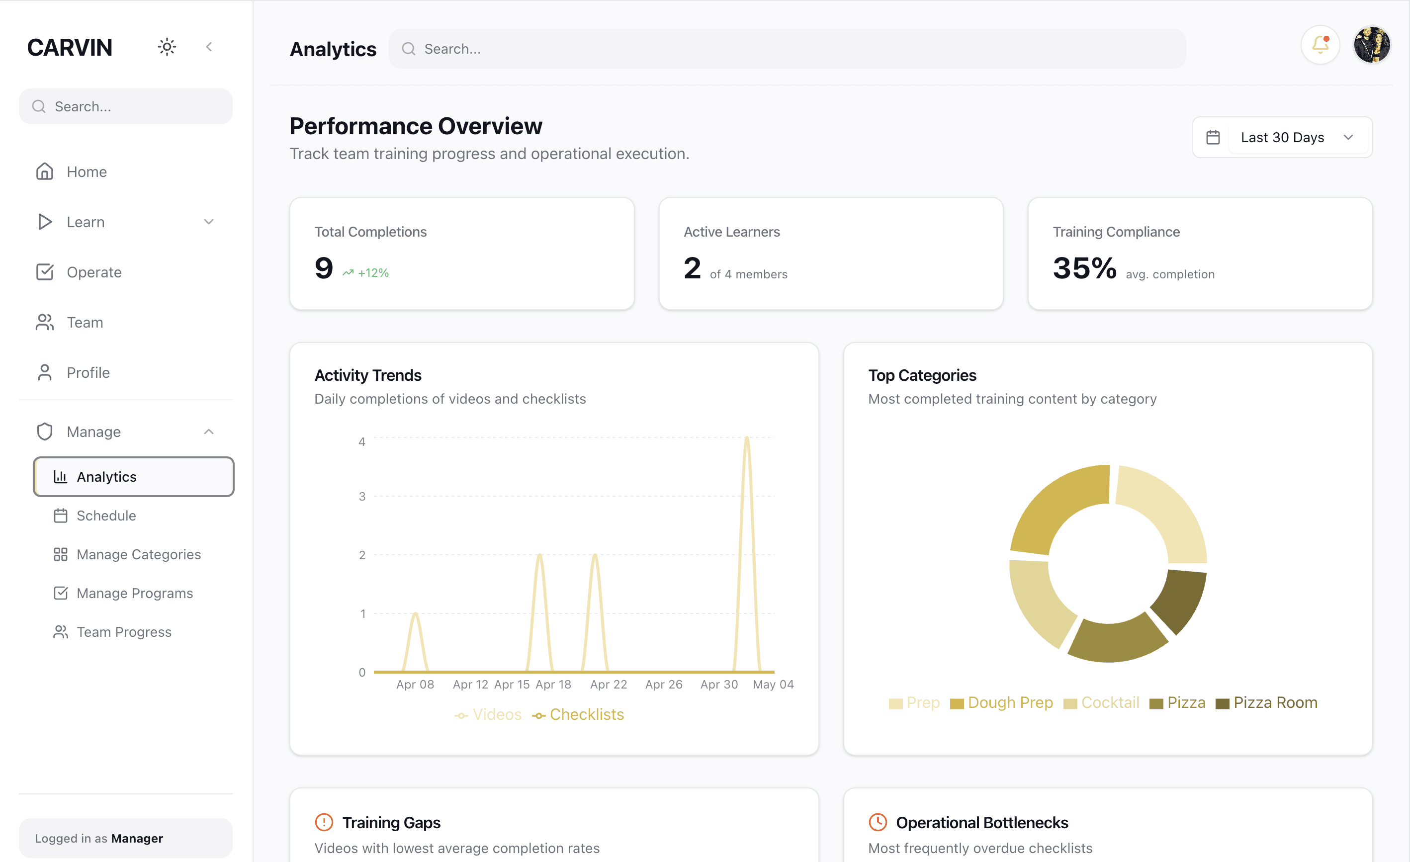Click the Manage shield icon

[x=45, y=432]
